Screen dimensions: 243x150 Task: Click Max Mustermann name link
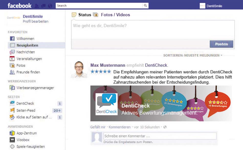[x=108, y=65]
